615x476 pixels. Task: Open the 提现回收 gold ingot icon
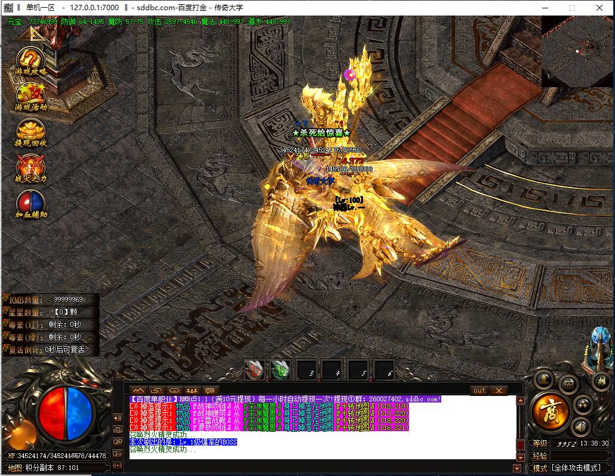tap(30, 133)
